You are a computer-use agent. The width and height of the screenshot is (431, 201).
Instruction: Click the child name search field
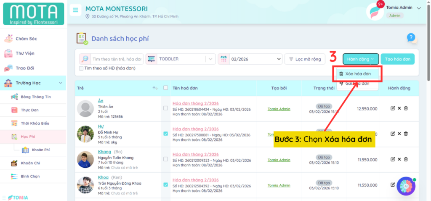[117, 59]
